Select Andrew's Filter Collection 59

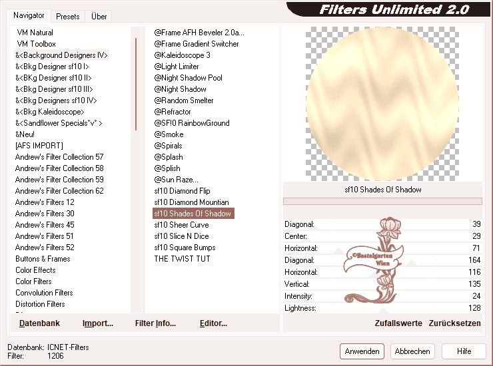pyautogui.click(x=59, y=180)
